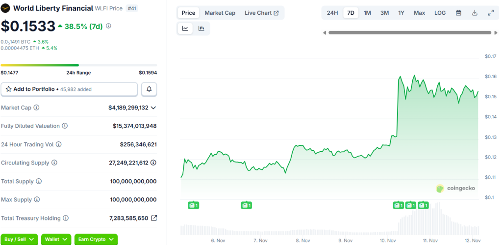Screen dimensions: 502x245
Task: Open Total Treasury Holding external link icon
Action: (x=154, y=218)
